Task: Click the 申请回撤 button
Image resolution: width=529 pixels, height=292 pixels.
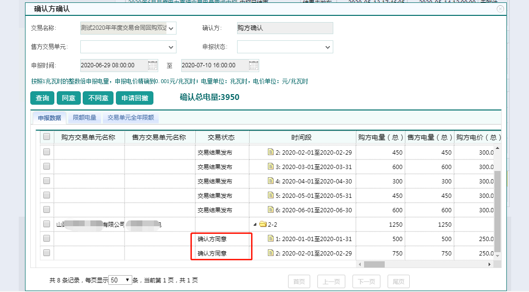Action: click(135, 98)
